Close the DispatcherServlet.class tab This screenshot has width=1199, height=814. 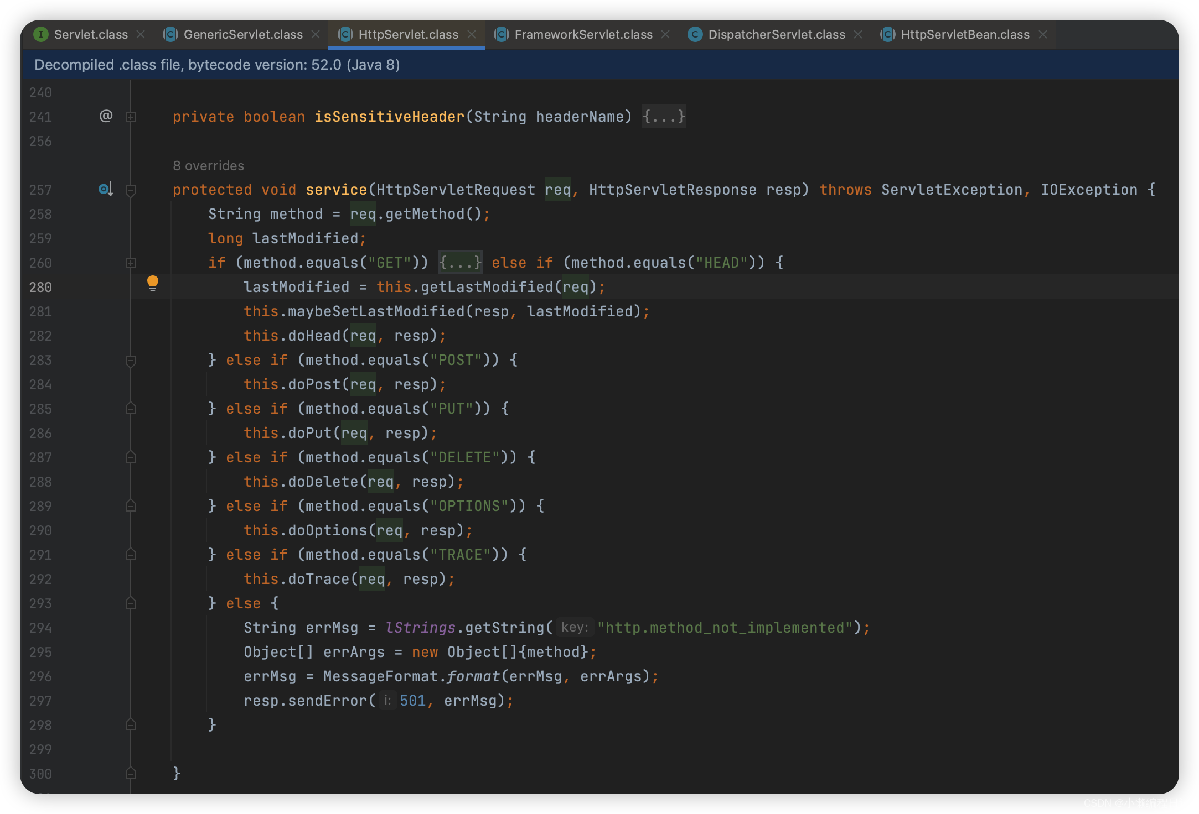[858, 34]
